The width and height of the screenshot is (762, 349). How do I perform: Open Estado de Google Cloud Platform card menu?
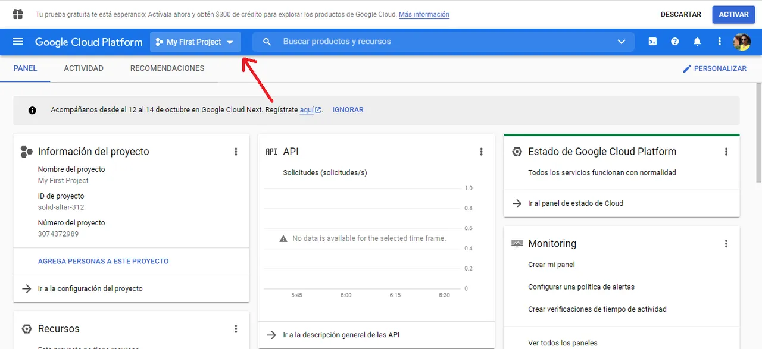tap(726, 152)
